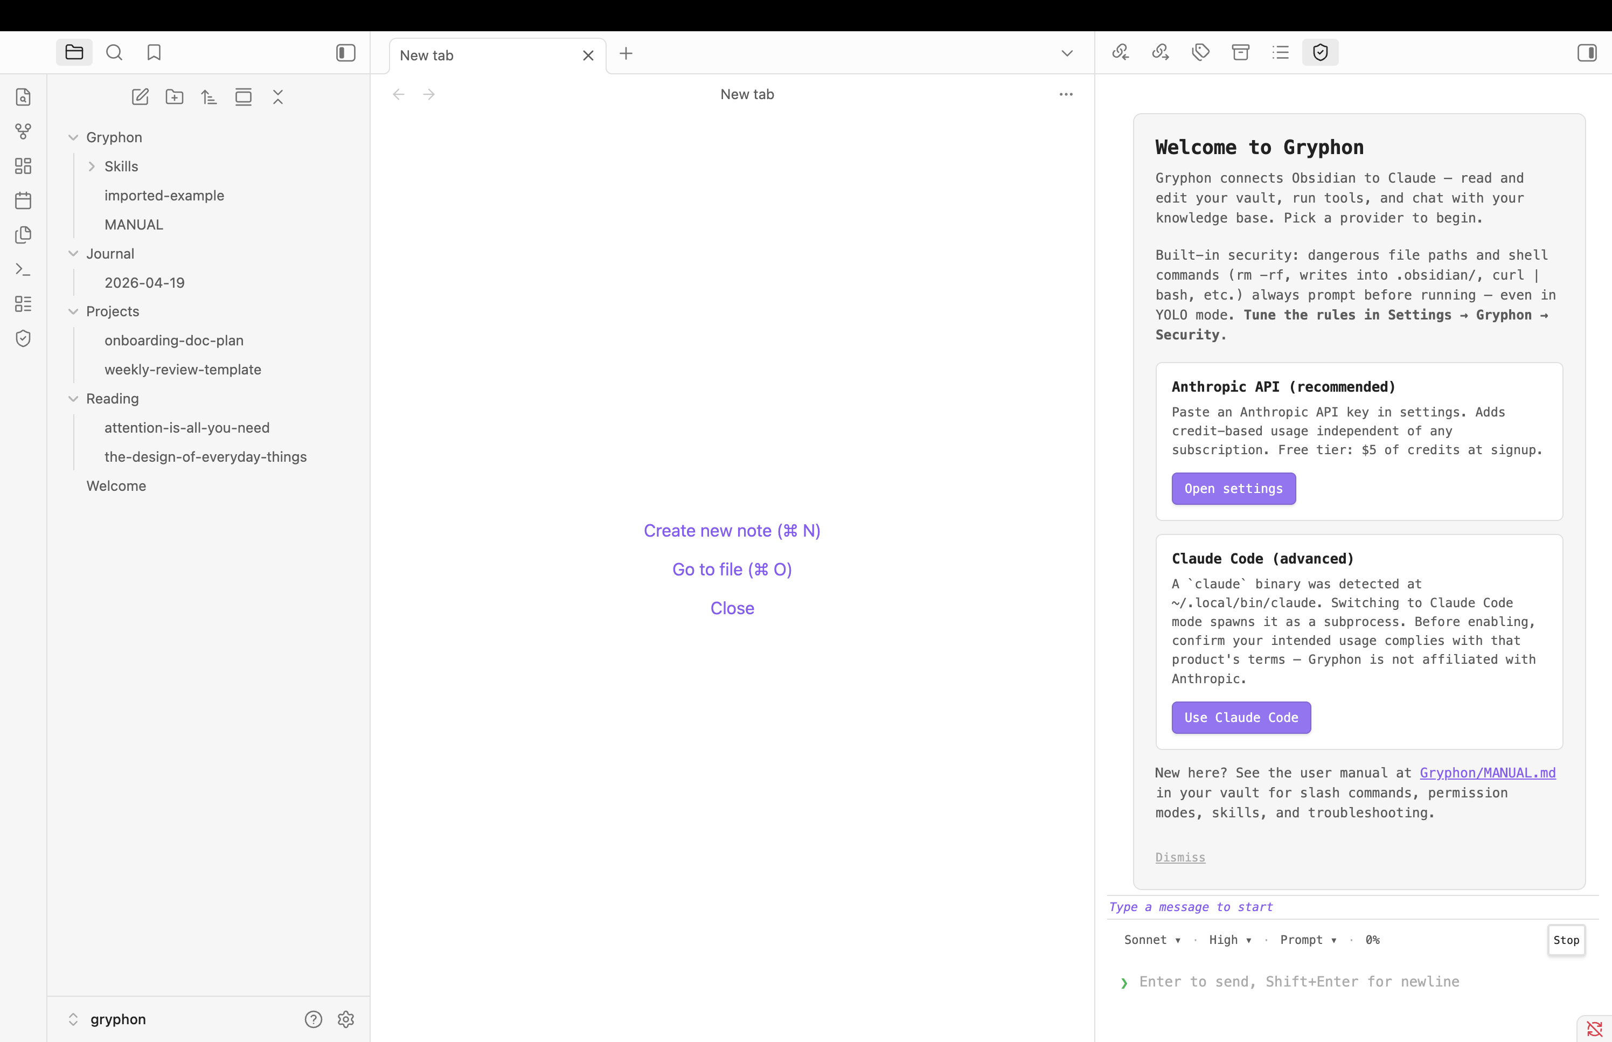Open quick switcher from the left ribbon
Screen dimensions: 1612x1042
coord(24,97)
